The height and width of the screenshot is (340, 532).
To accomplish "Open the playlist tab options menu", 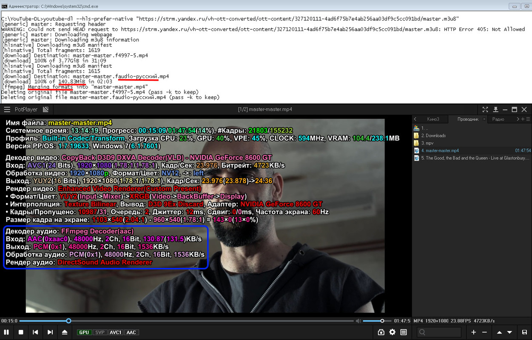I will pyautogui.click(x=528, y=119).
